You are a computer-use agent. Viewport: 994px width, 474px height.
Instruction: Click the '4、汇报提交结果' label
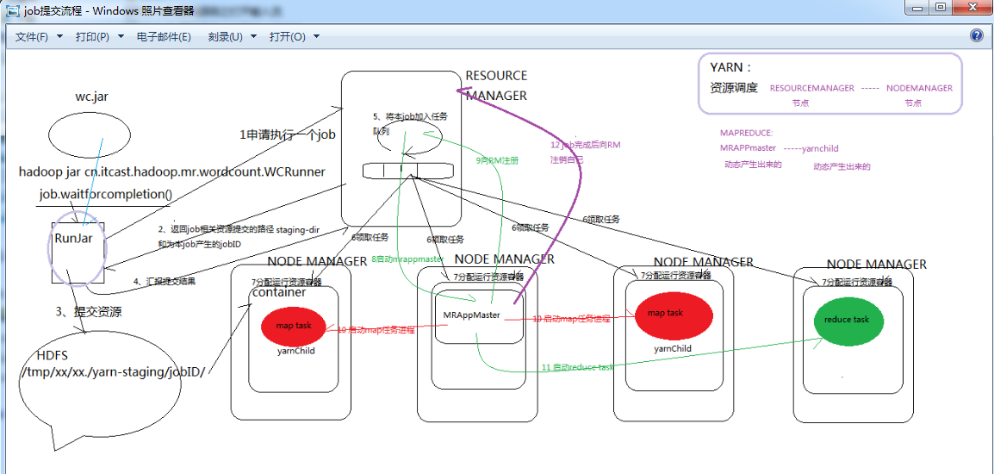(165, 281)
